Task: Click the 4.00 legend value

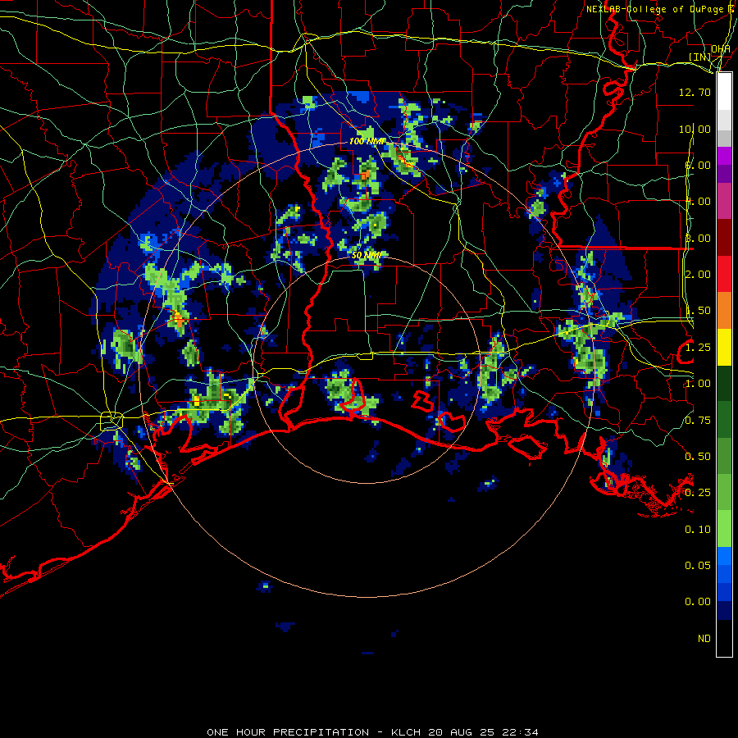Action: point(698,202)
